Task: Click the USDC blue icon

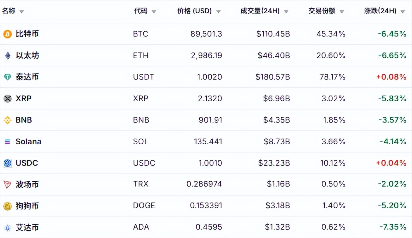Action: 7,163
